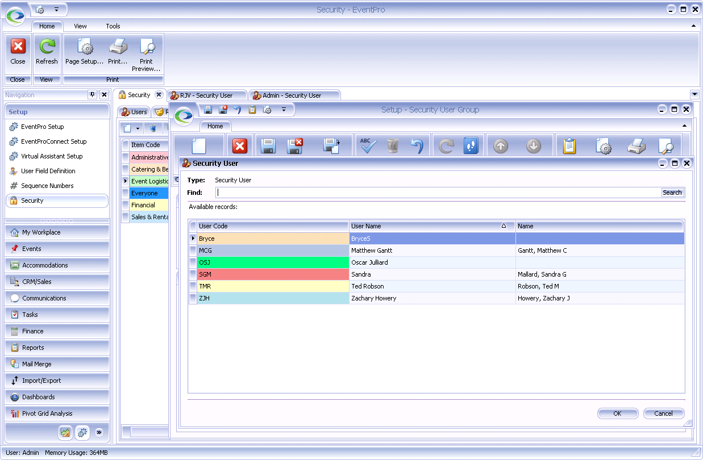Viewport: 703px width, 460px height.
Task: Pin the Navigation panel
Action: (x=92, y=95)
